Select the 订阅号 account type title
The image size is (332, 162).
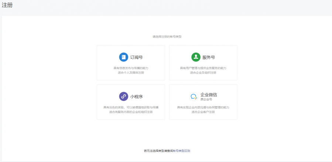point(136,57)
